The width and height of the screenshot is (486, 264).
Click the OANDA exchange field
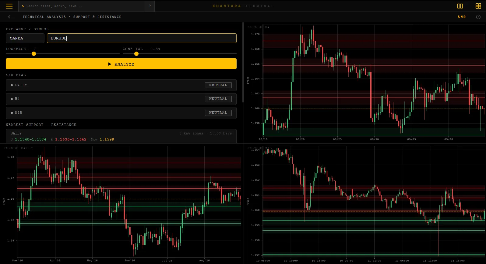pyautogui.click(x=25, y=38)
